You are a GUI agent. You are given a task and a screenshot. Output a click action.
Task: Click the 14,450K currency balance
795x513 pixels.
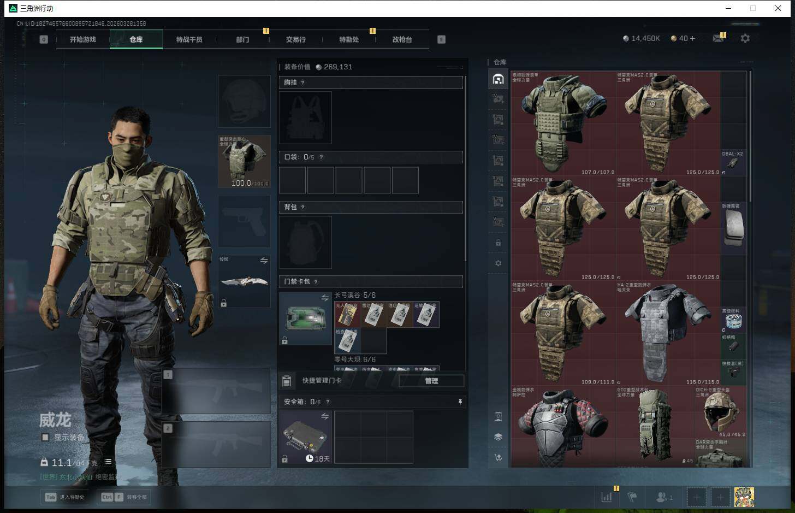pyautogui.click(x=642, y=38)
